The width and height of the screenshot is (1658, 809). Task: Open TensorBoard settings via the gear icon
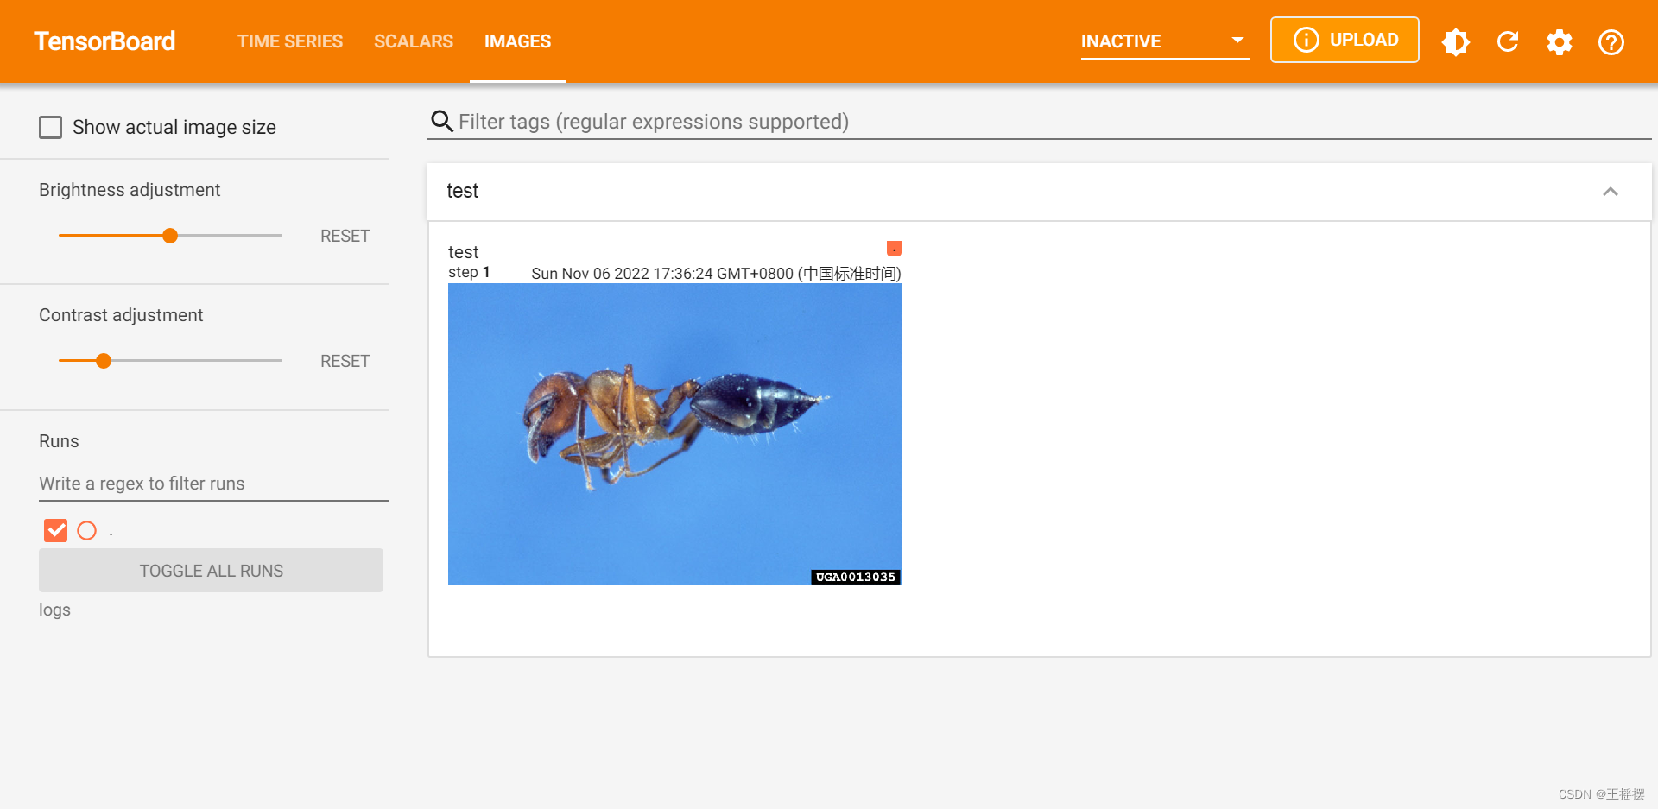coord(1560,41)
